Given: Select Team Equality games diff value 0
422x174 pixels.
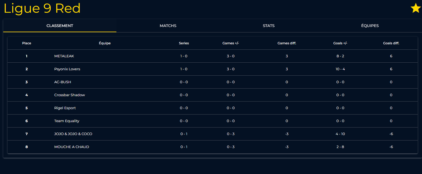Looking at the screenshot, I should coord(287,121).
